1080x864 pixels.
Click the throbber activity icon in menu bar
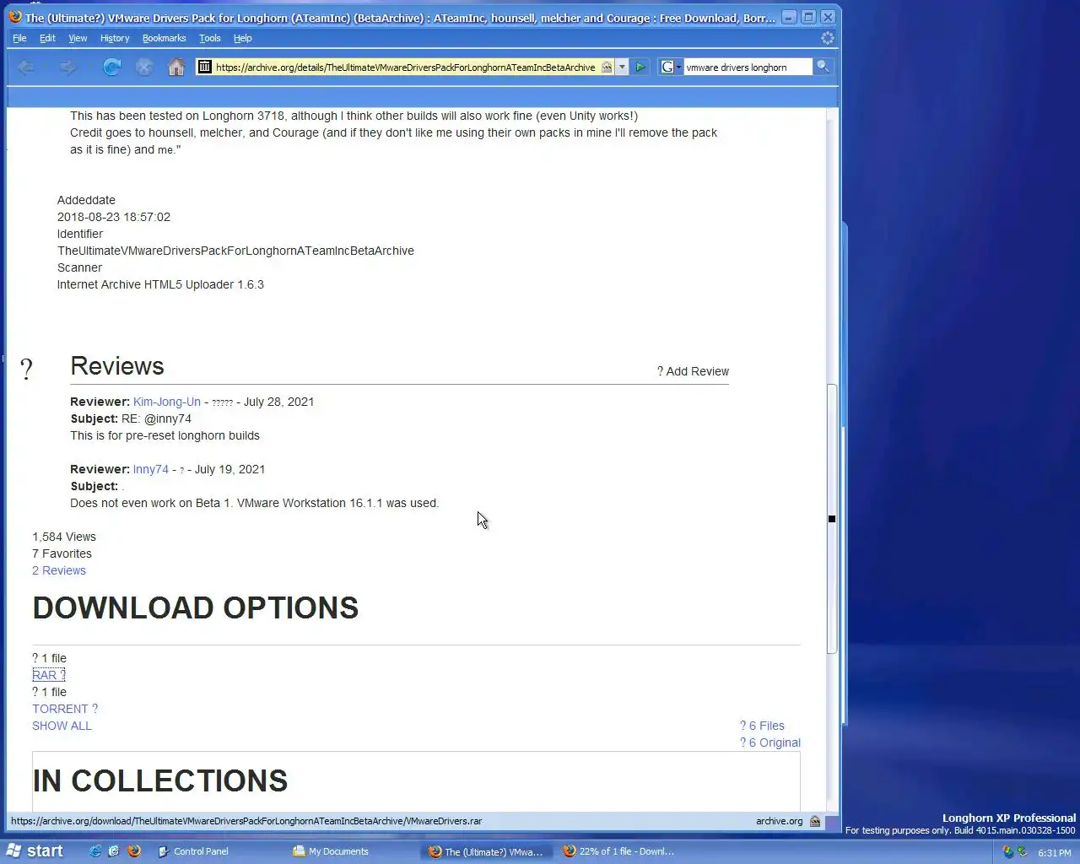coord(828,38)
